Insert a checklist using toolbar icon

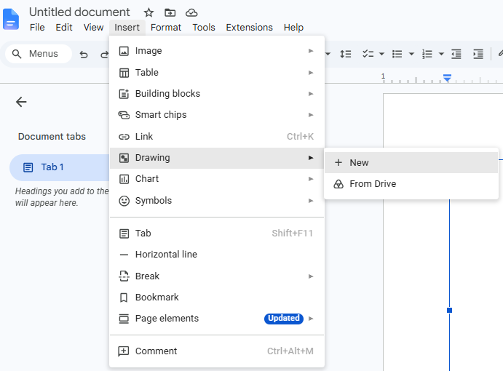tap(368, 54)
